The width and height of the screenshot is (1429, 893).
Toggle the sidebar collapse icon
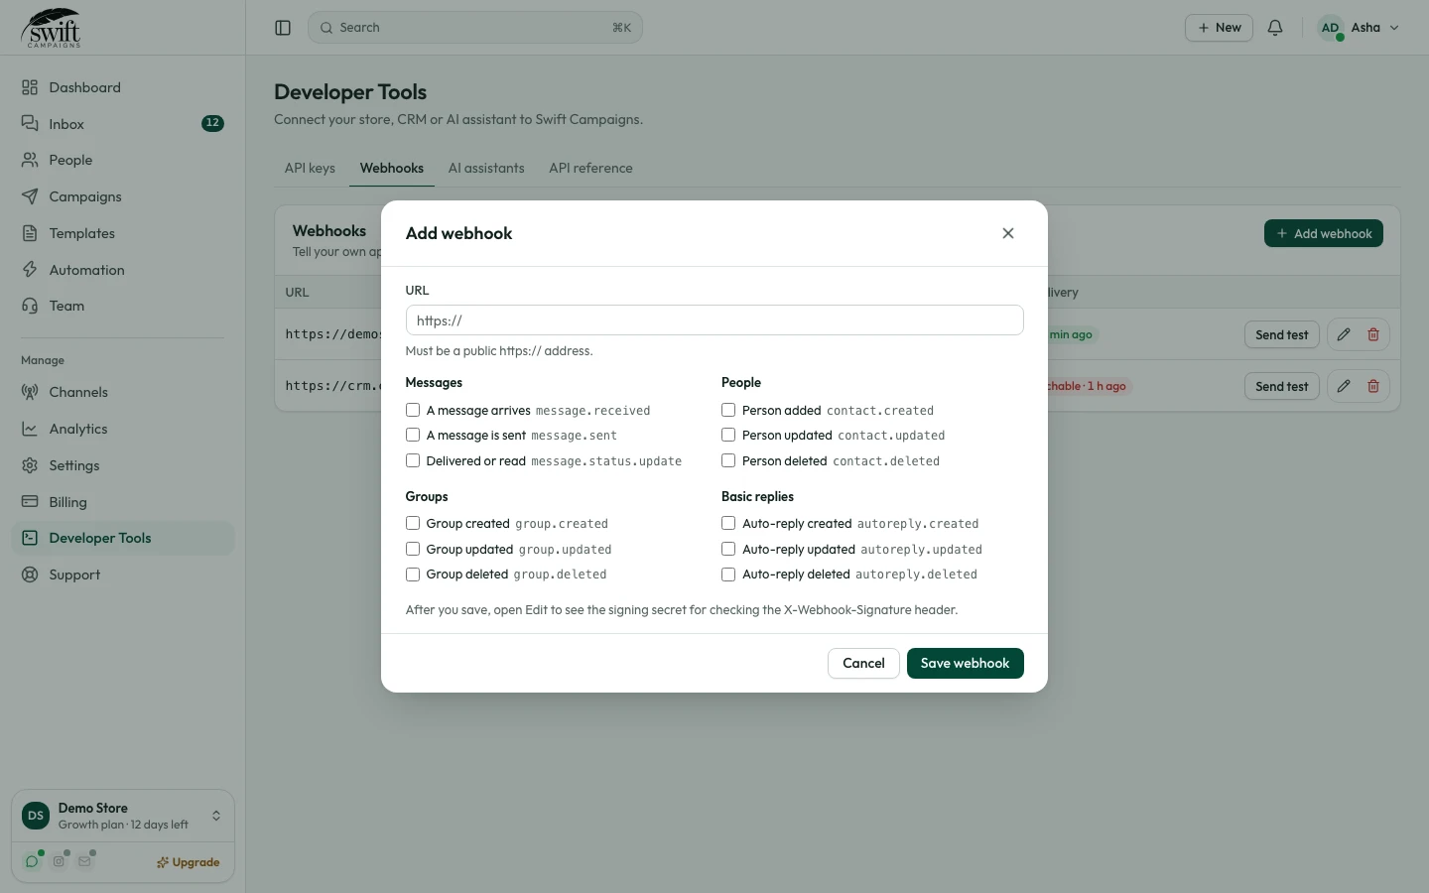point(283,28)
